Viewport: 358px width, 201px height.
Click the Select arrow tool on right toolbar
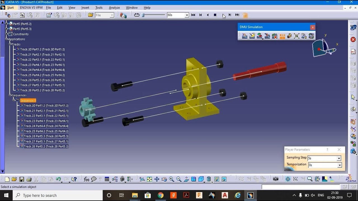click(353, 97)
